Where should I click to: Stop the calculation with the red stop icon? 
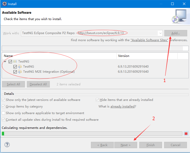[x=186, y=134]
